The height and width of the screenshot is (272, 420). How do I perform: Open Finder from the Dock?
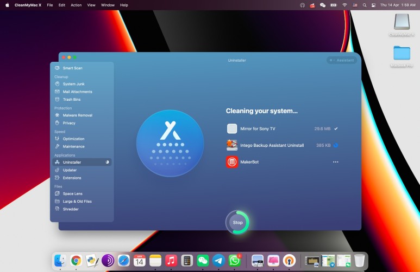pyautogui.click(x=60, y=261)
